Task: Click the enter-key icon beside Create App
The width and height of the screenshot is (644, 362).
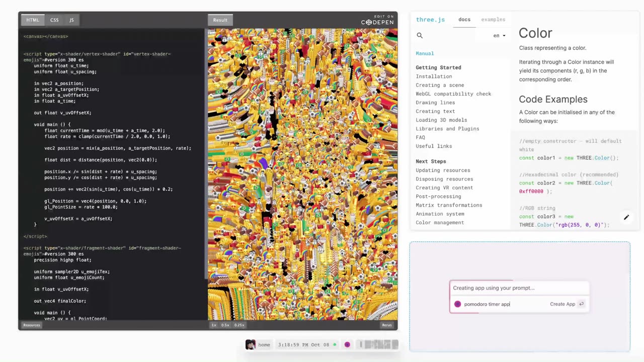Action: pyautogui.click(x=582, y=304)
